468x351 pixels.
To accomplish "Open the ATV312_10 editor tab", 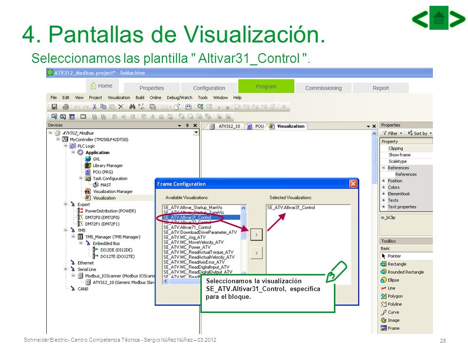I will click(225, 127).
